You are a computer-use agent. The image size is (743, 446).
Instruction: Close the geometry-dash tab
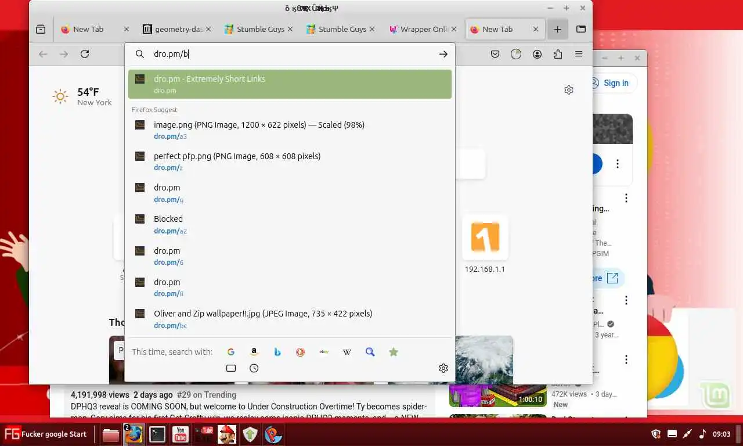click(208, 29)
